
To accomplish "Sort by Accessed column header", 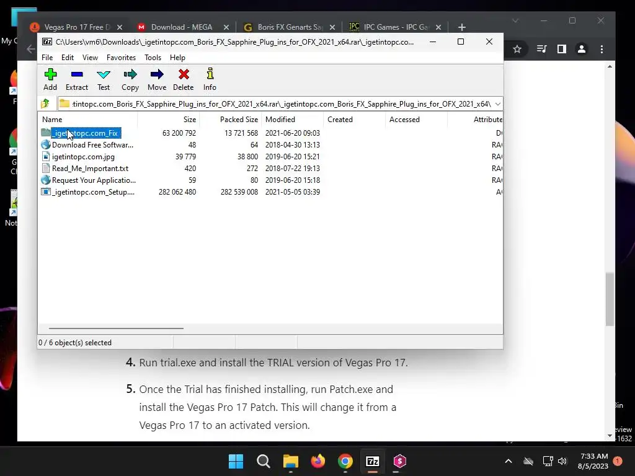I will (x=416, y=120).
